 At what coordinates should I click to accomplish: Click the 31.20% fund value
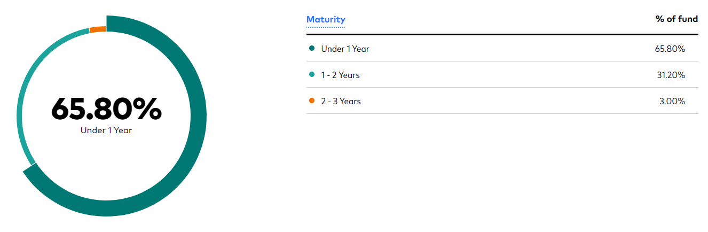click(x=671, y=75)
